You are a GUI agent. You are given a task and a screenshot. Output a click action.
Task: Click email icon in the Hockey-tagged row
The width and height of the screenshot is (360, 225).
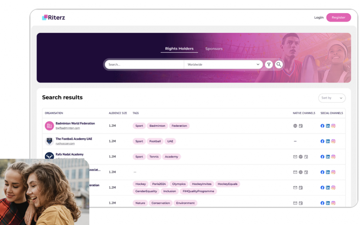click(x=295, y=188)
